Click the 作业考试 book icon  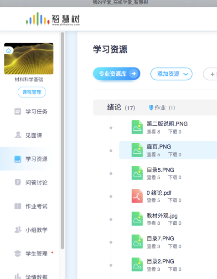pos(18,206)
